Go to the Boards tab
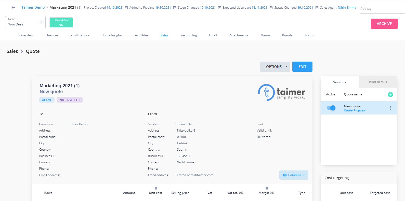This screenshot has height=201, width=405. (x=287, y=35)
